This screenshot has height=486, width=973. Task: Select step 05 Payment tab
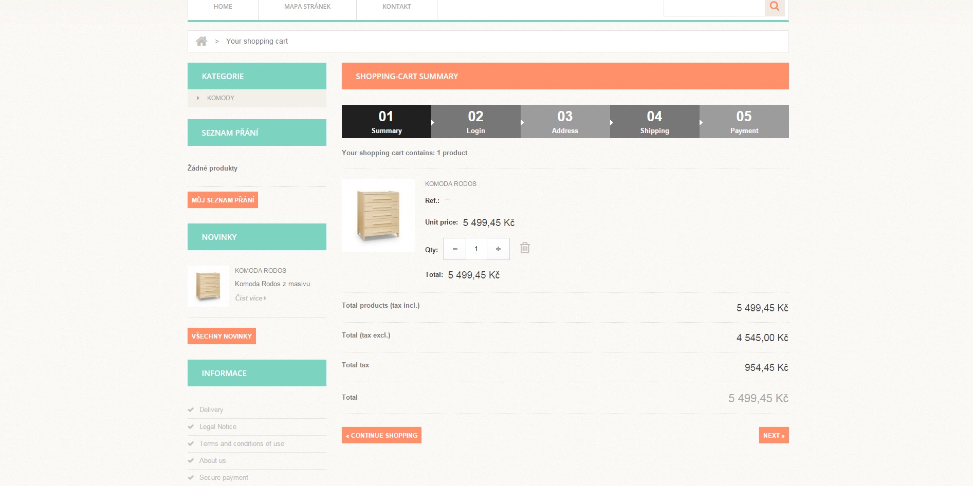point(744,122)
